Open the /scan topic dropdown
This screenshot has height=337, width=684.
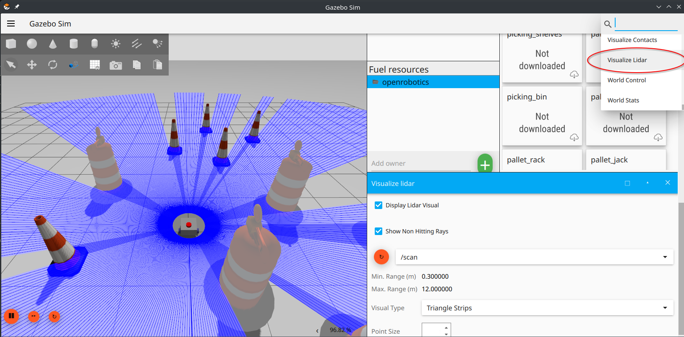point(534,257)
